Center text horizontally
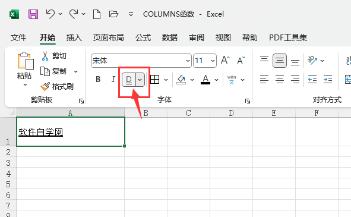The height and width of the screenshot is (217, 351). [x=280, y=79]
